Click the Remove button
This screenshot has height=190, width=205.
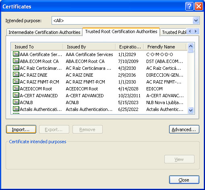click(87, 129)
